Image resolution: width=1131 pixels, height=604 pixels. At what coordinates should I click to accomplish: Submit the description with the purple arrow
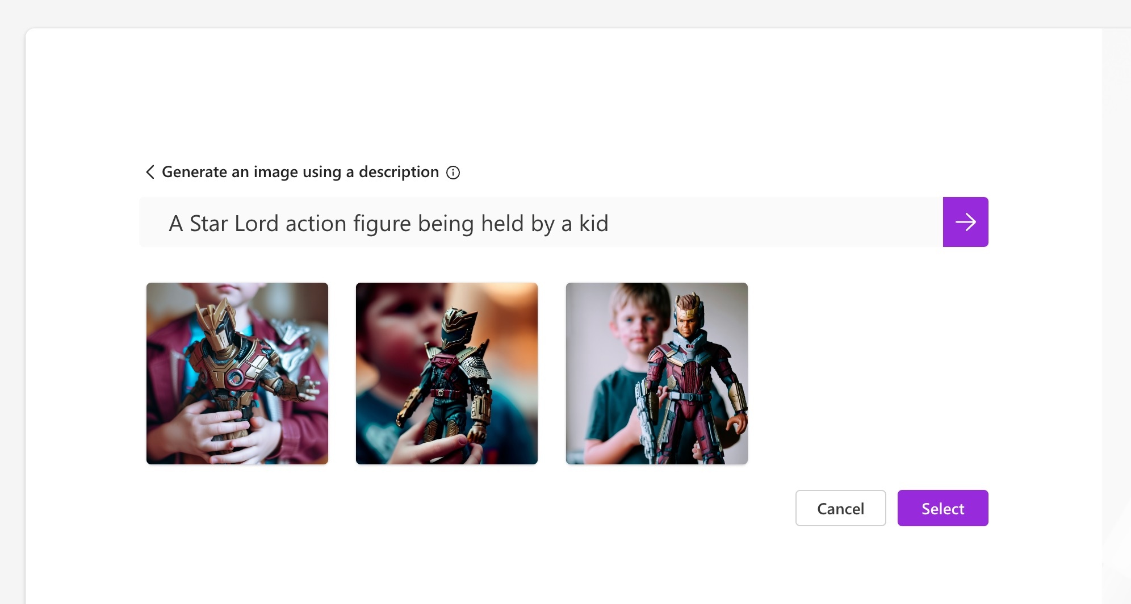coord(965,222)
